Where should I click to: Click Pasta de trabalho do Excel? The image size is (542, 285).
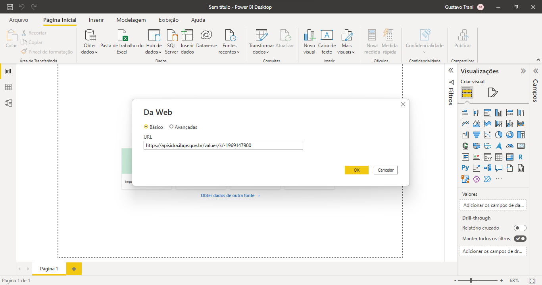coord(122,42)
